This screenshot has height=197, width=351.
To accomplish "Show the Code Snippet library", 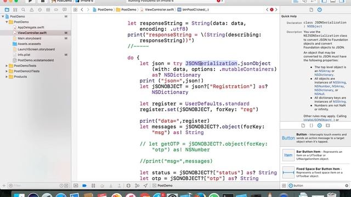I will (311, 125).
